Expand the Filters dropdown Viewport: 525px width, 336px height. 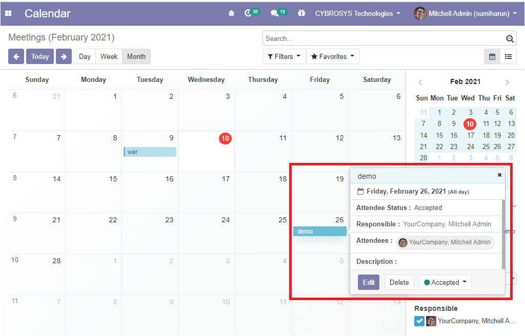tap(284, 56)
